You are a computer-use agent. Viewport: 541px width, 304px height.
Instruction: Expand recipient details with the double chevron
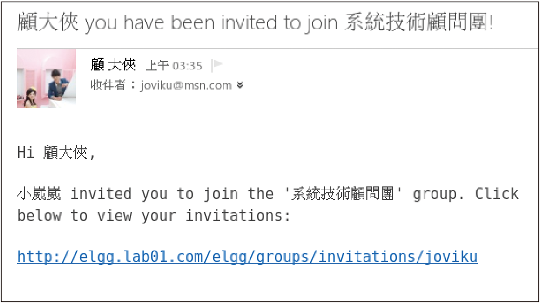[x=240, y=85]
